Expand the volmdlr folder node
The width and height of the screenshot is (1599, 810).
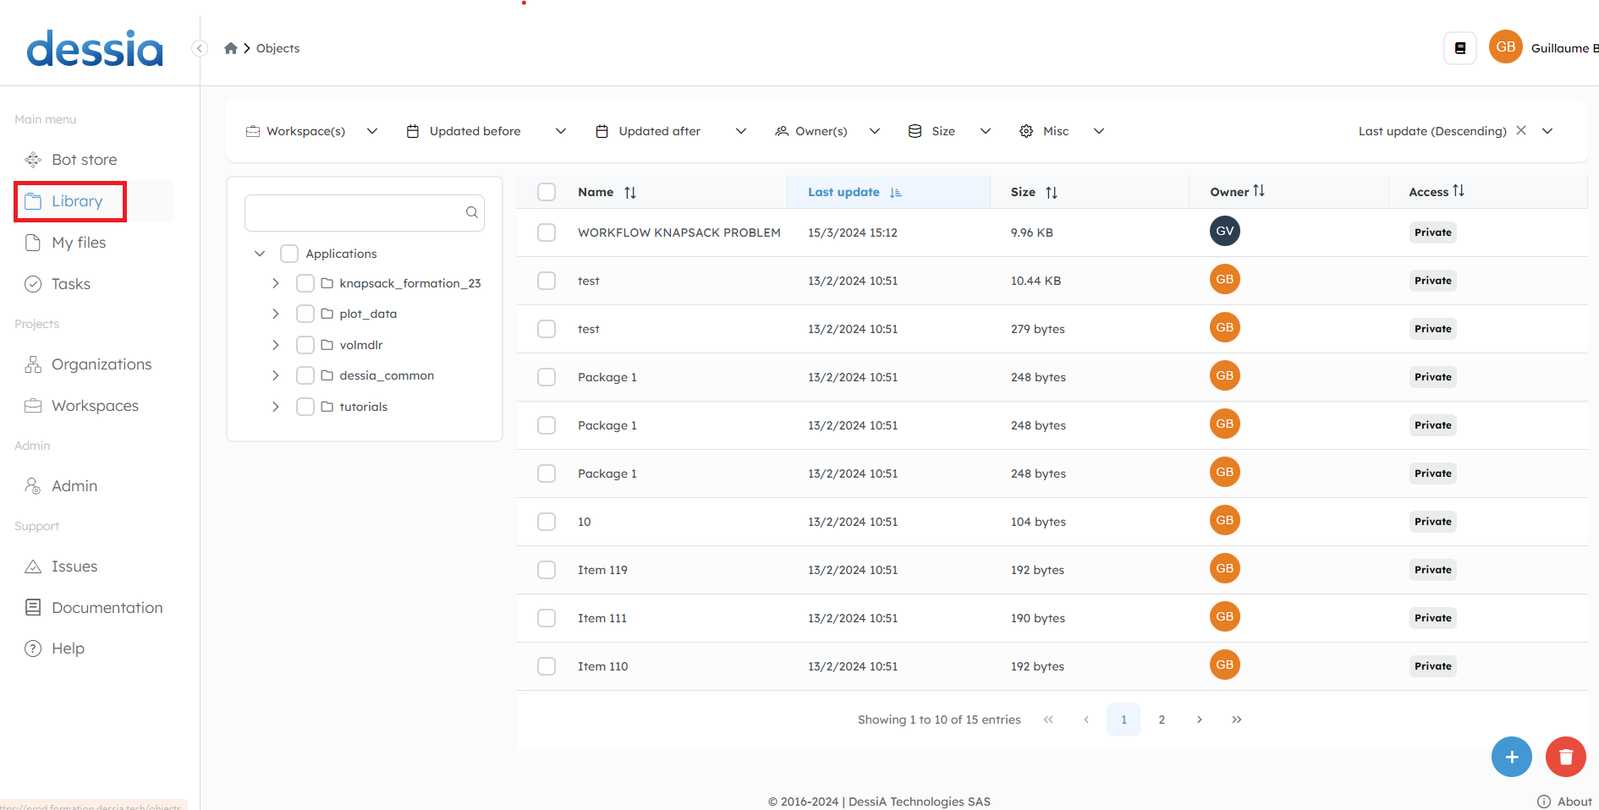pyautogui.click(x=276, y=345)
